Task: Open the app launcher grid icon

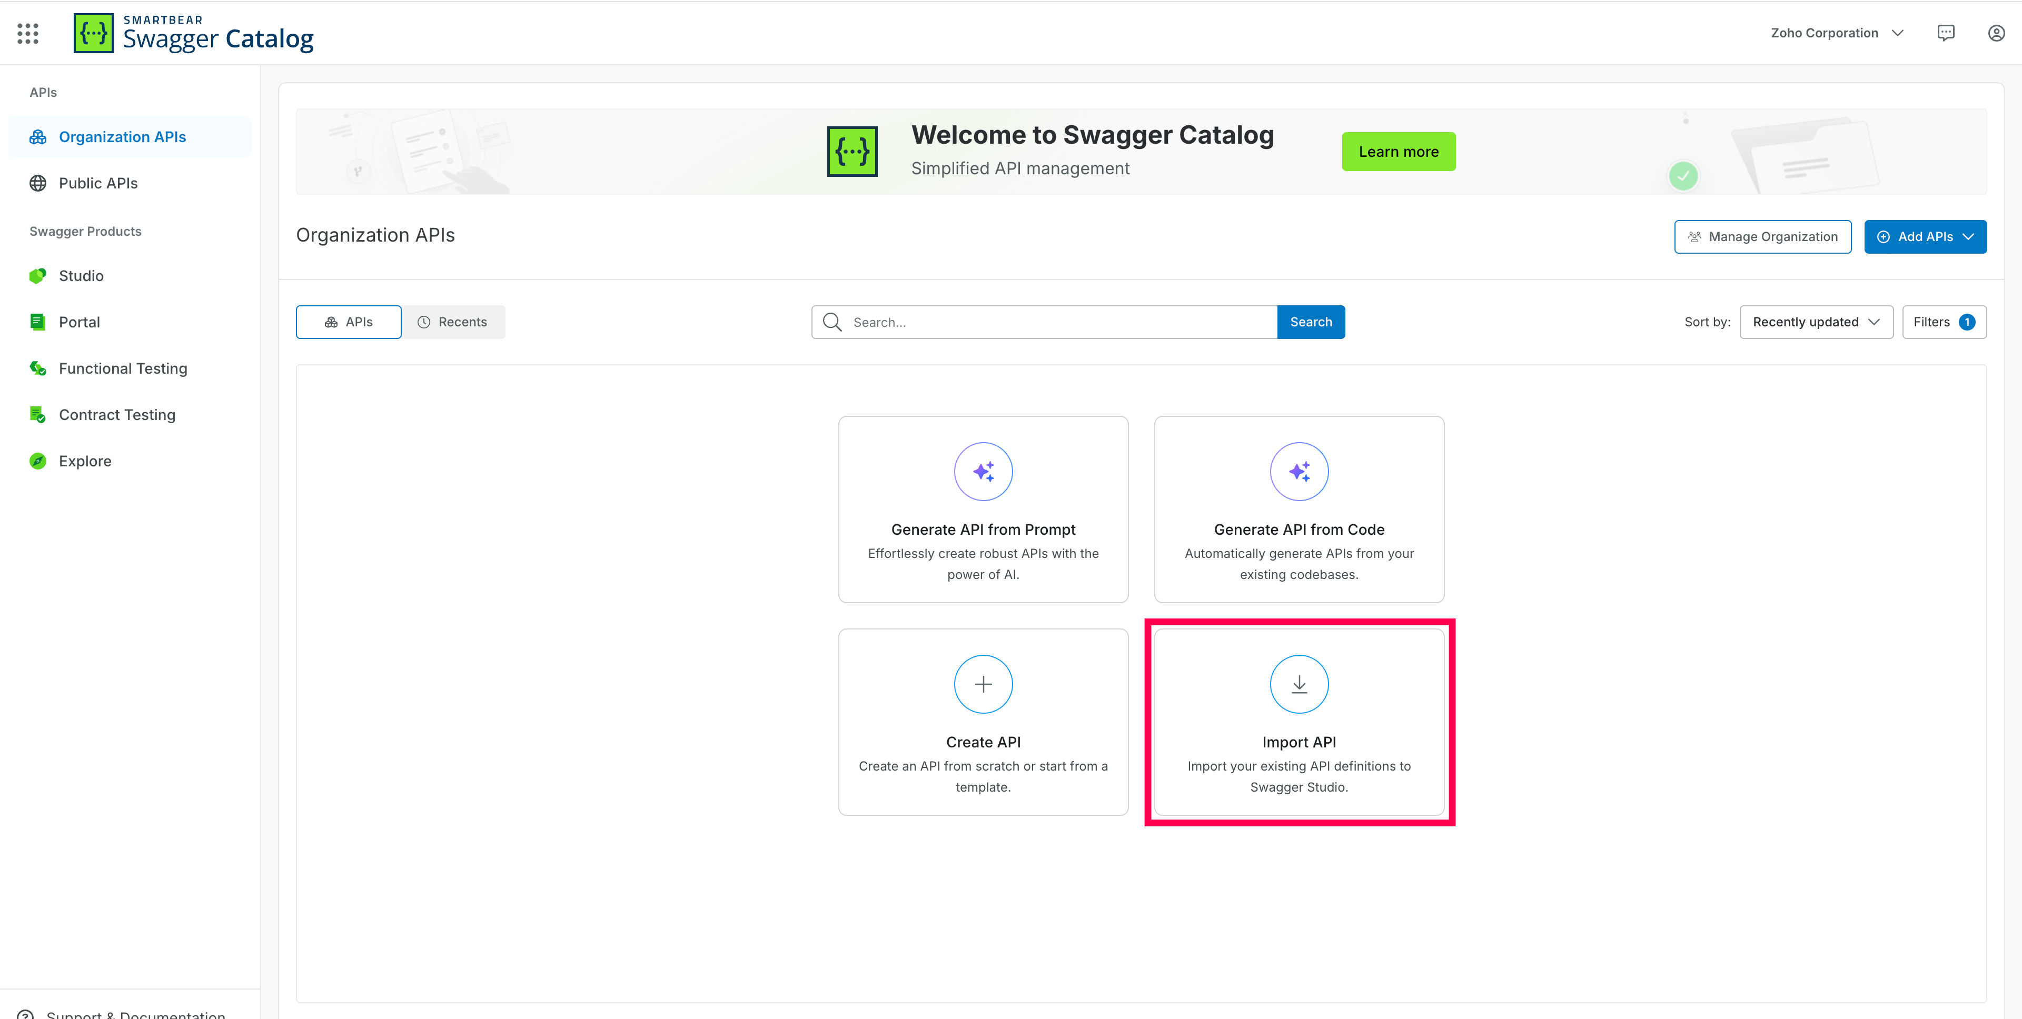Action: tap(27, 33)
